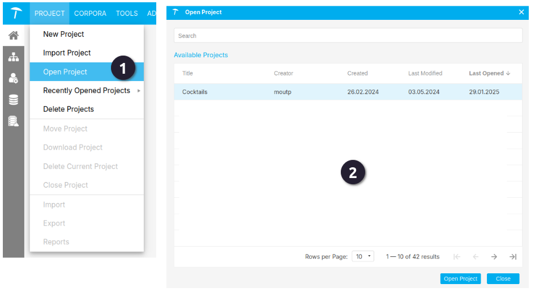Image resolution: width=535 pixels, height=292 pixels.
Task: Open the CORPORA menu
Action: coord(90,13)
